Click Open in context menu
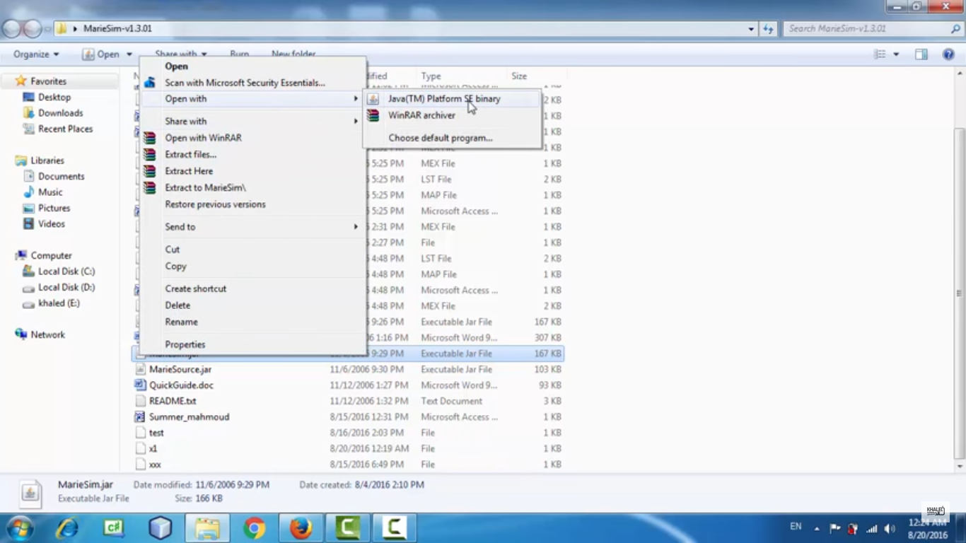The image size is (966, 543). 176,66
